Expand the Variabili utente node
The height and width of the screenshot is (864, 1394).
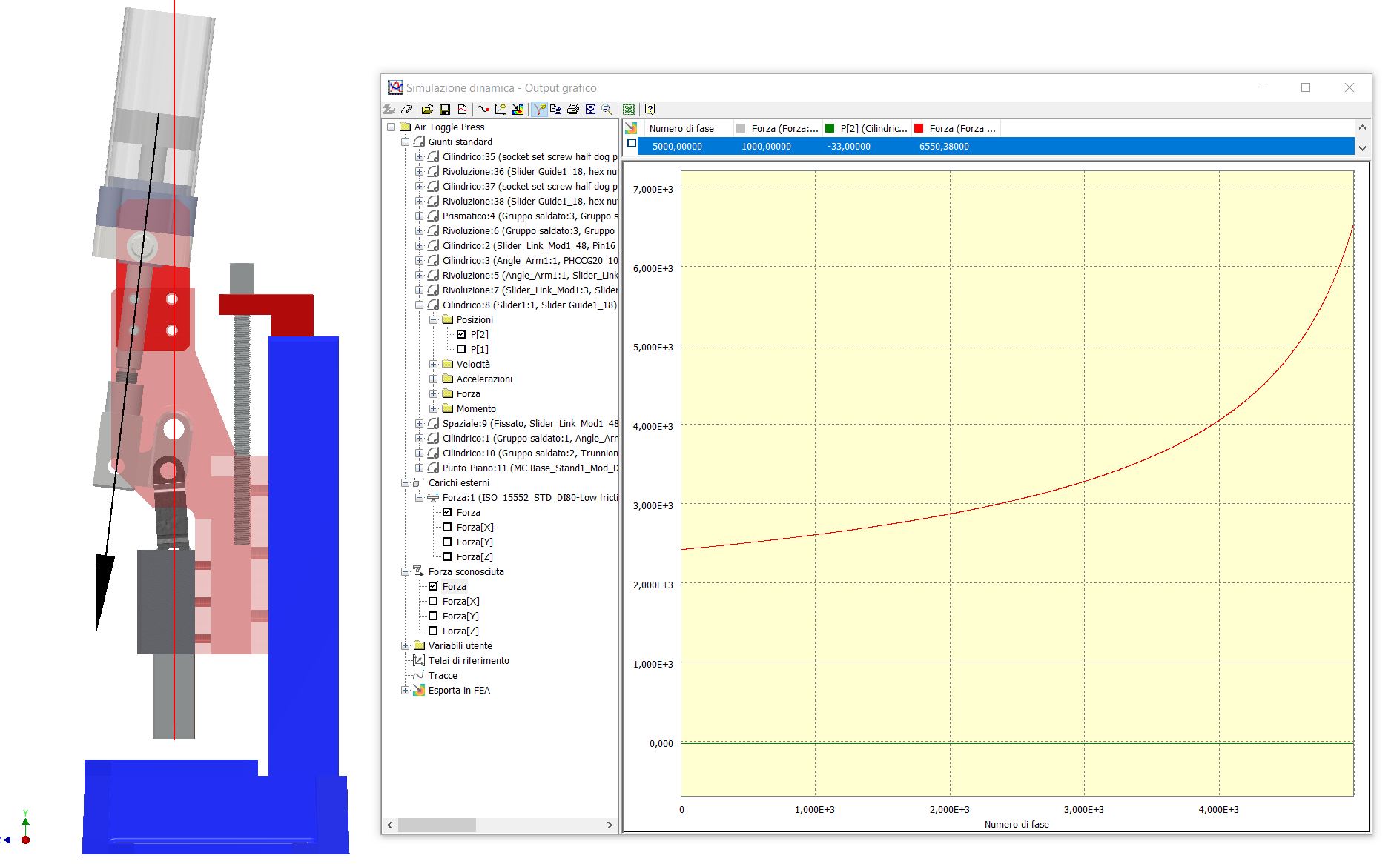click(x=405, y=645)
